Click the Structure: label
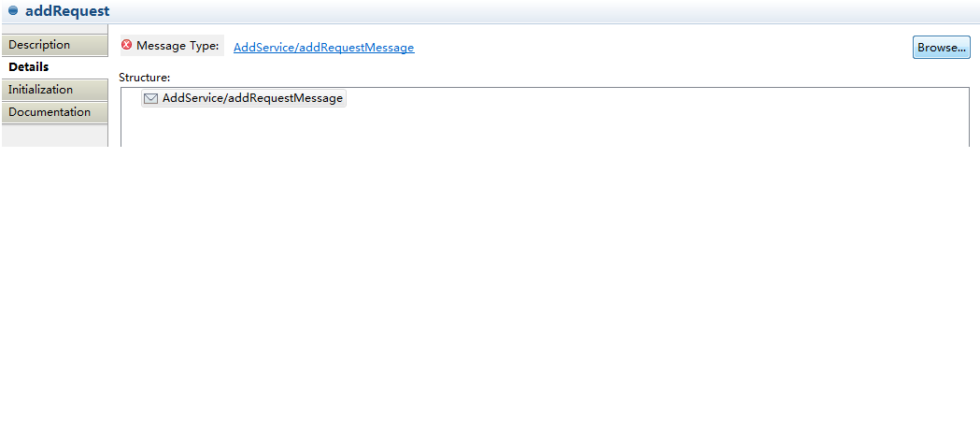The width and height of the screenshot is (980, 430). (145, 78)
